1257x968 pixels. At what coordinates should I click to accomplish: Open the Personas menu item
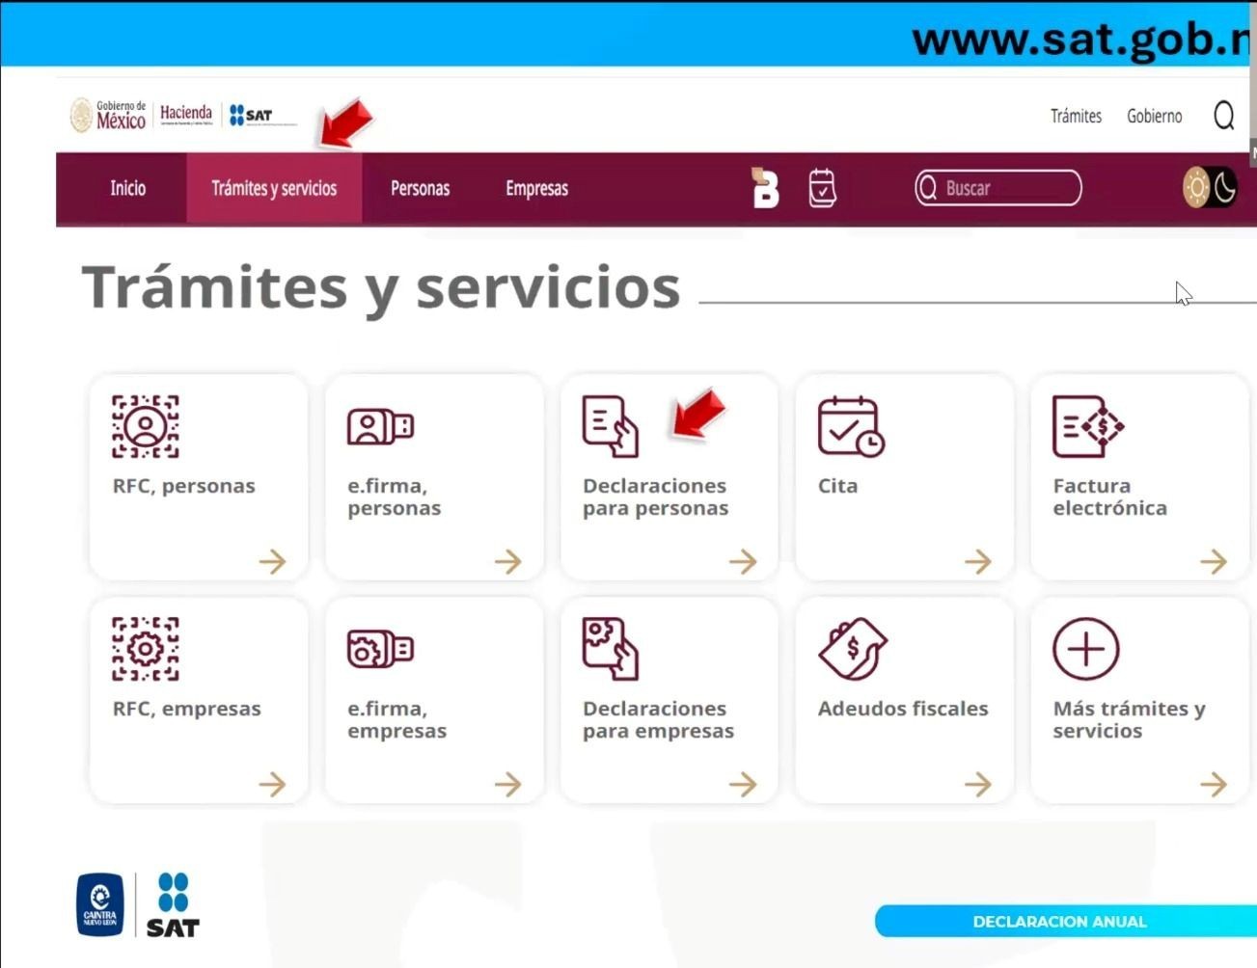click(420, 189)
